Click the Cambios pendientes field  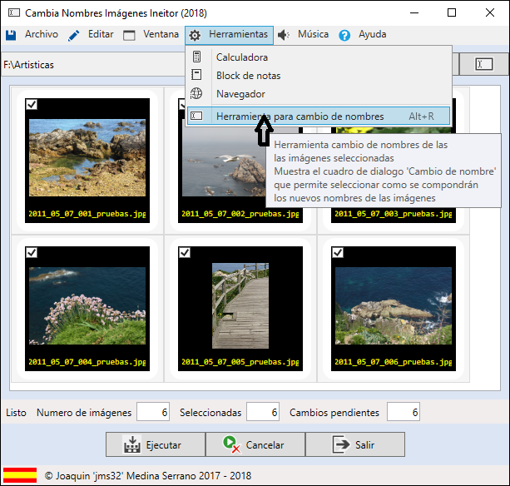(404, 412)
